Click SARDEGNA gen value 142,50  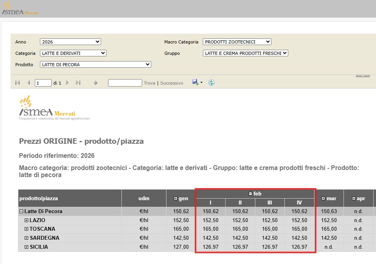click(181, 238)
